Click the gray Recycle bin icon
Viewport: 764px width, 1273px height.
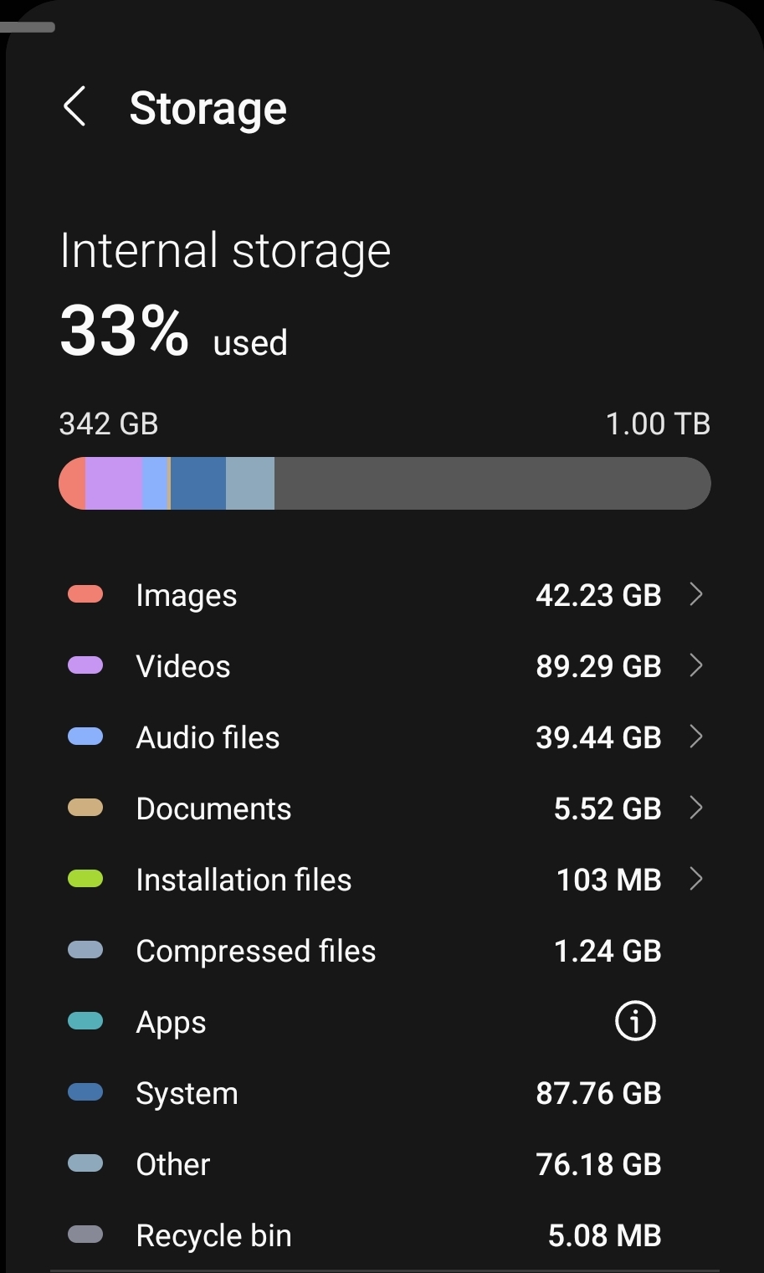click(x=85, y=1235)
